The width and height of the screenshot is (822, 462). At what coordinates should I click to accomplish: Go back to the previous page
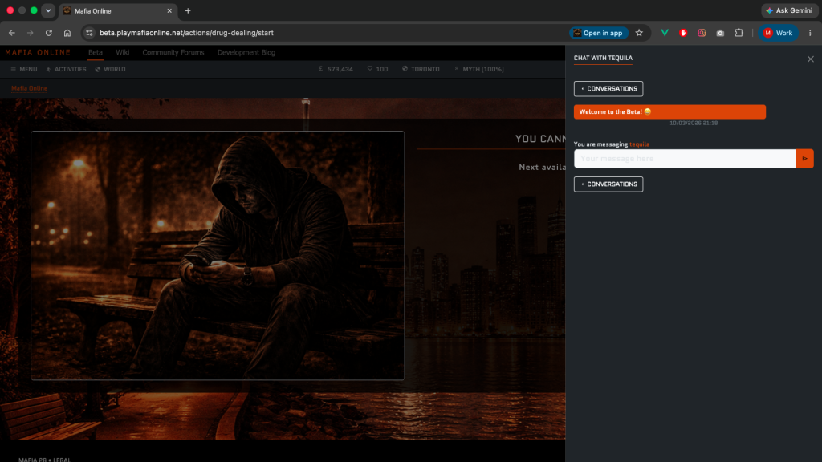11,32
